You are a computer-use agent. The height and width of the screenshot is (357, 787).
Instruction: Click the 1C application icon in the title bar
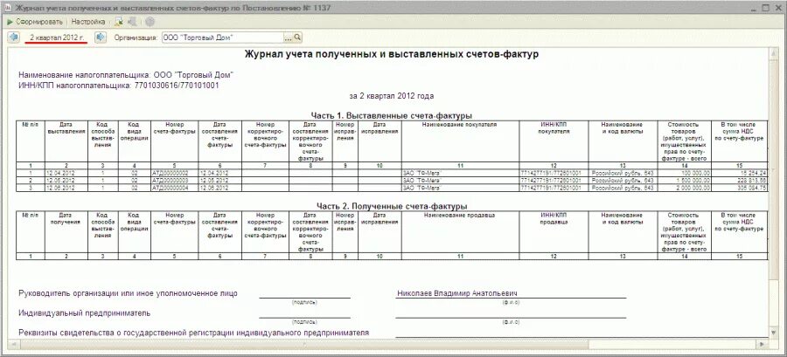point(9,8)
